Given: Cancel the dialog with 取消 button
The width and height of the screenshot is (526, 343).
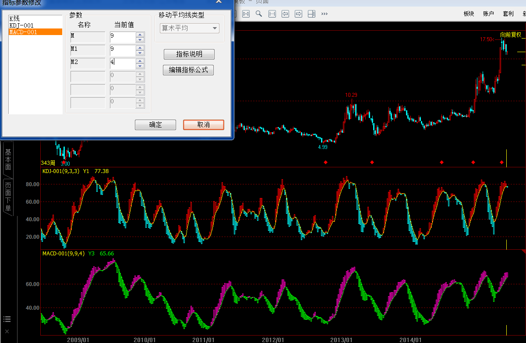Looking at the screenshot, I should click(x=204, y=125).
